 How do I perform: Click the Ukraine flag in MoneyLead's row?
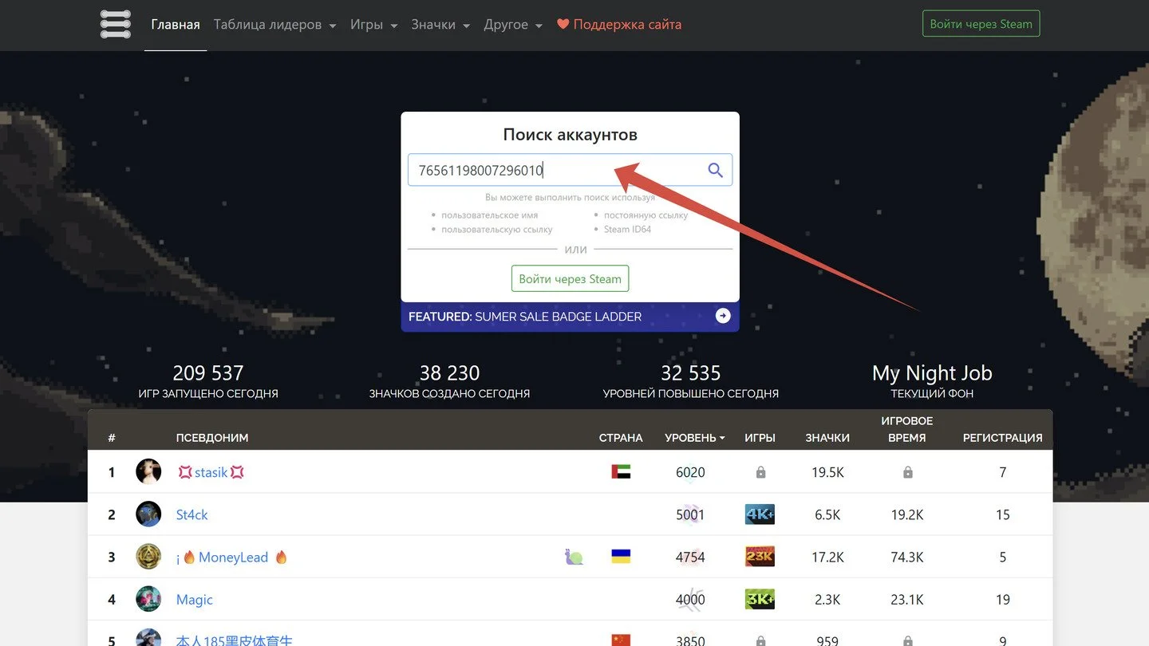pos(621,557)
